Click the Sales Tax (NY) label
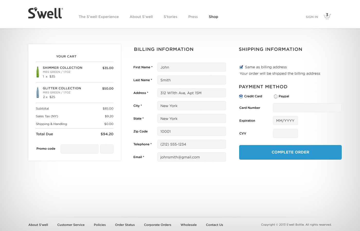Image resolution: width=360 pixels, height=231 pixels. tap(47, 116)
